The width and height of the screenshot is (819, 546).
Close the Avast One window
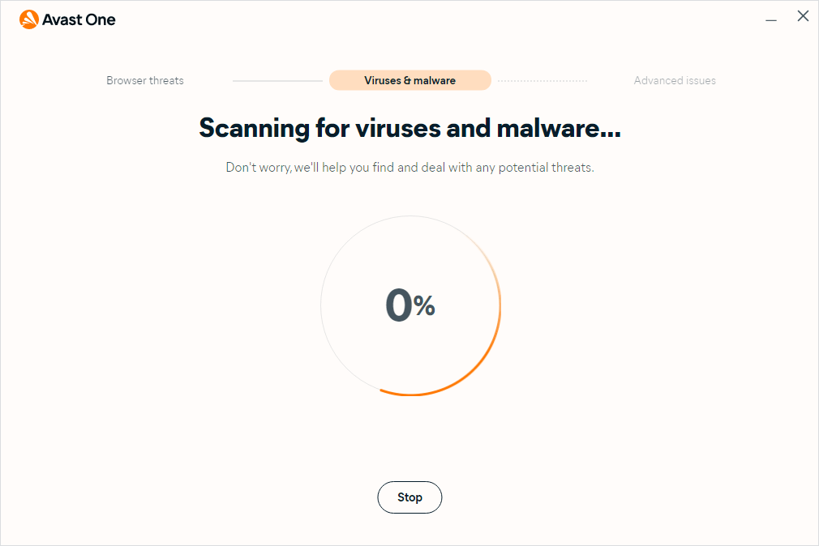tap(803, 16)
